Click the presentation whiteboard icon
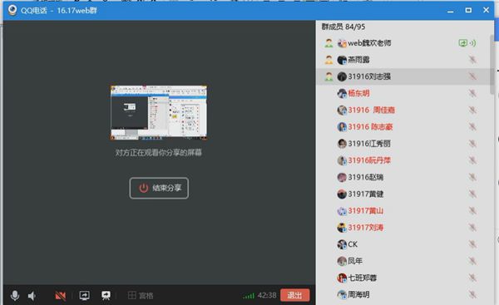Screen dimensions: 499x305 pos(106,296)
